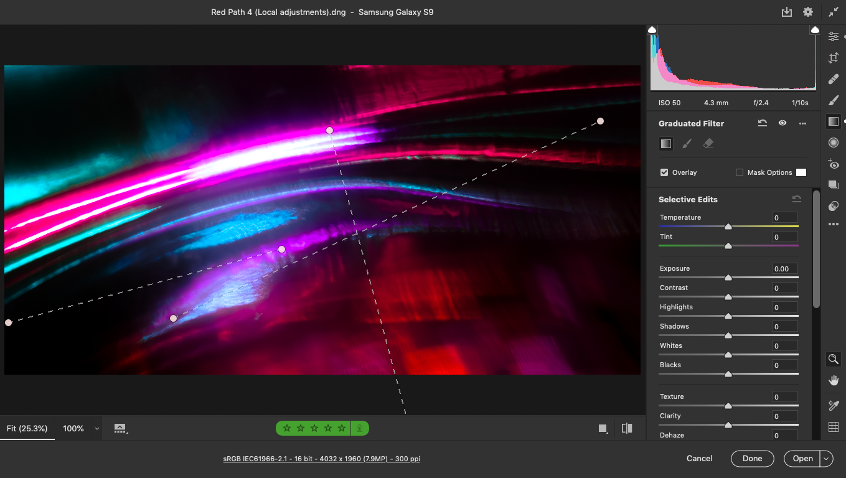Click the Shadows value field

(784, 327)
